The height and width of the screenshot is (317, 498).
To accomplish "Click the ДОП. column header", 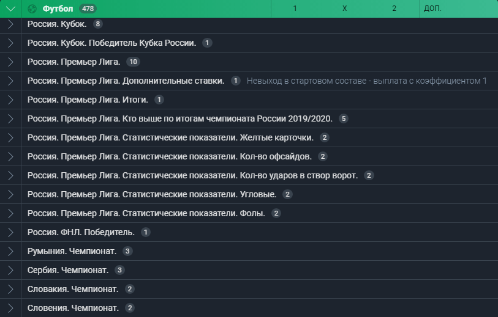I will (x=432, y=9).
